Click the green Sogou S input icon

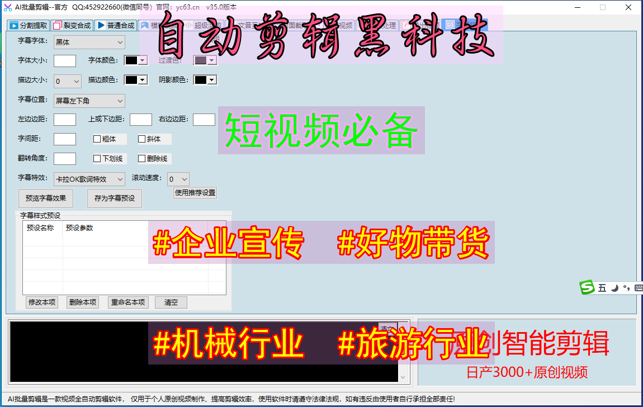(x=587, y=287)
